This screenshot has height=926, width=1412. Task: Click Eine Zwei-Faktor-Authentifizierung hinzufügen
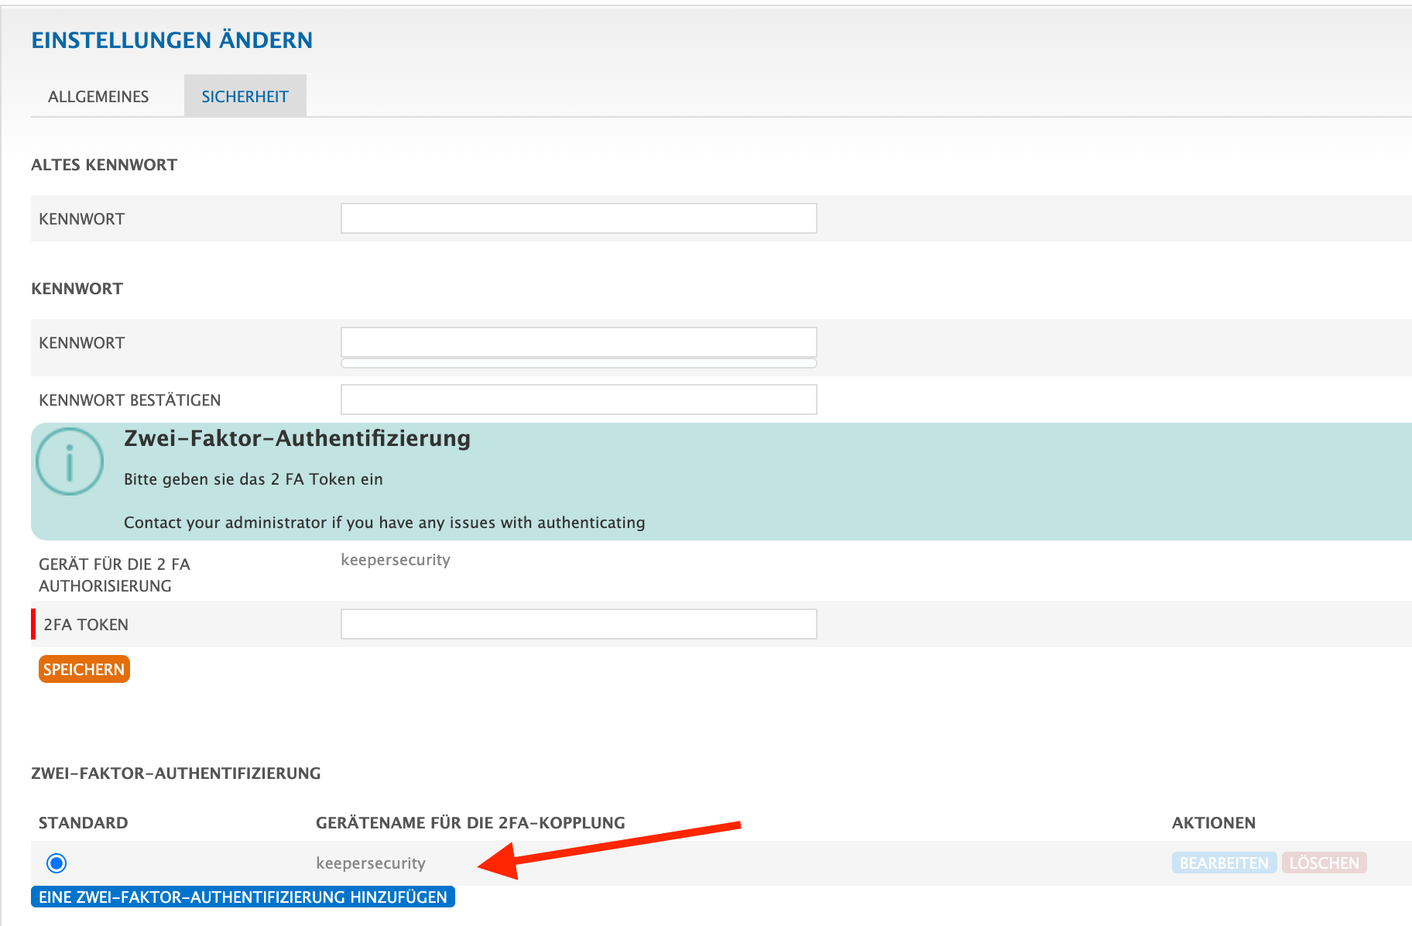pyautogui.click(x=243, y=897)
